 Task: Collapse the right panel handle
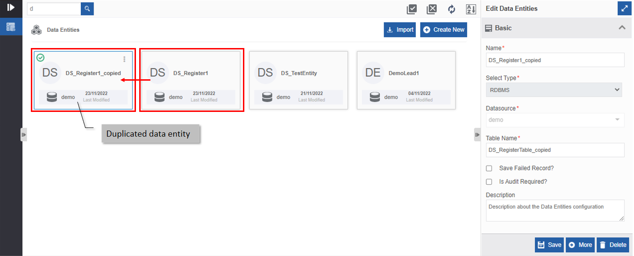coord(477,135)
